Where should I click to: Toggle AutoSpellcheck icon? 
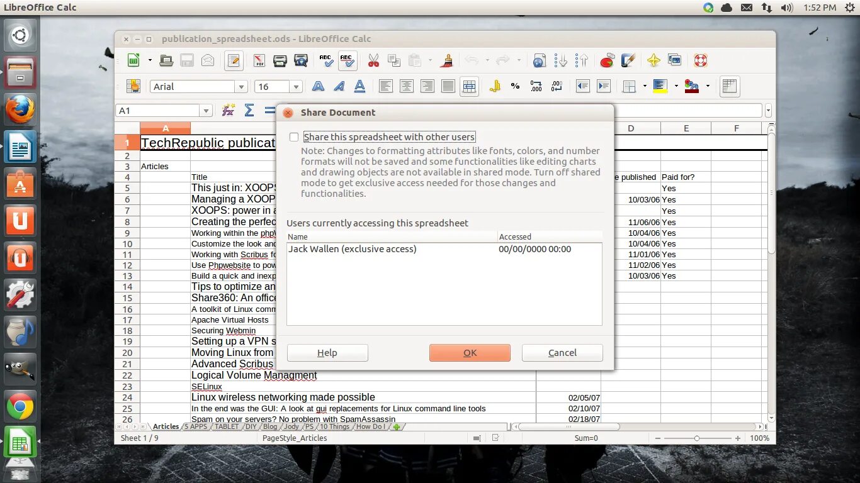coord(347,60)
